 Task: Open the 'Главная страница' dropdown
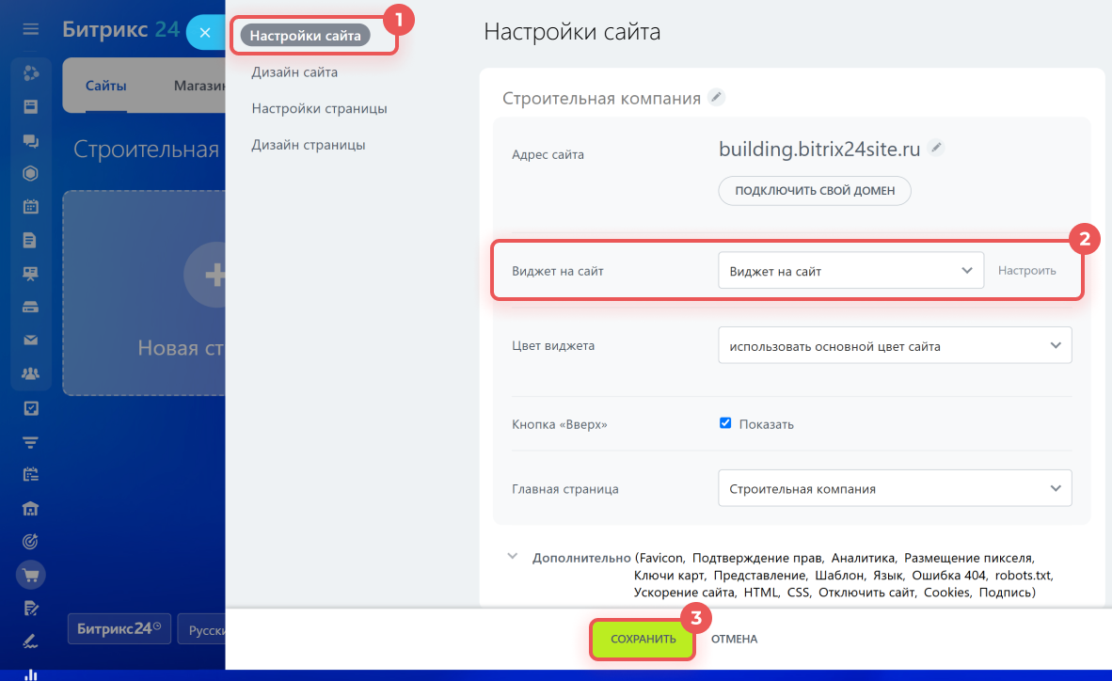tap(894, 489)
